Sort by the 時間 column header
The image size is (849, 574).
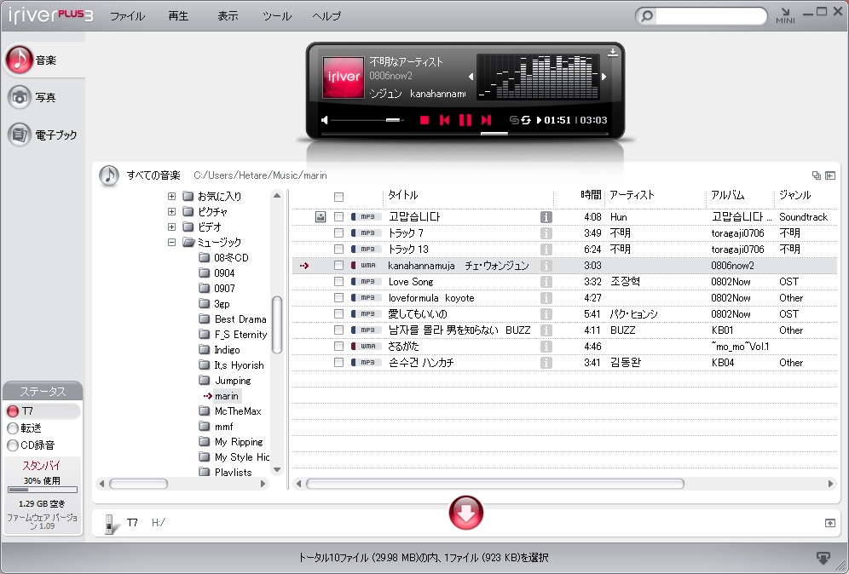591,195
